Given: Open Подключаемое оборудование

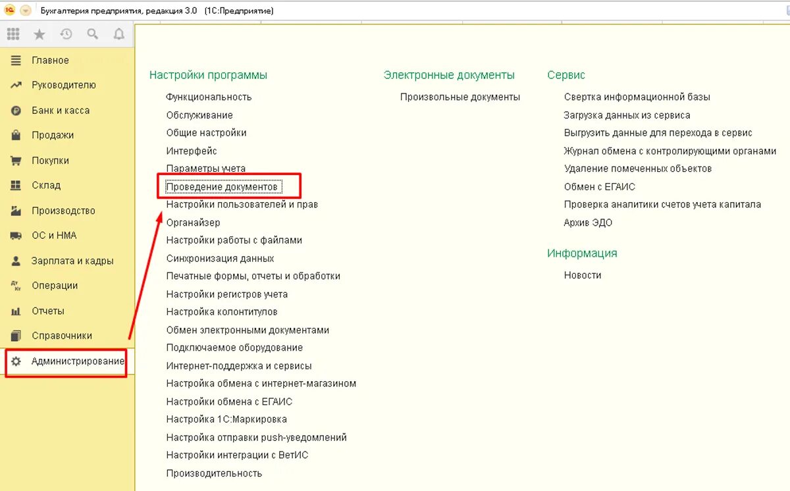Looking at the screenshot, I should (x=234, y=348).
